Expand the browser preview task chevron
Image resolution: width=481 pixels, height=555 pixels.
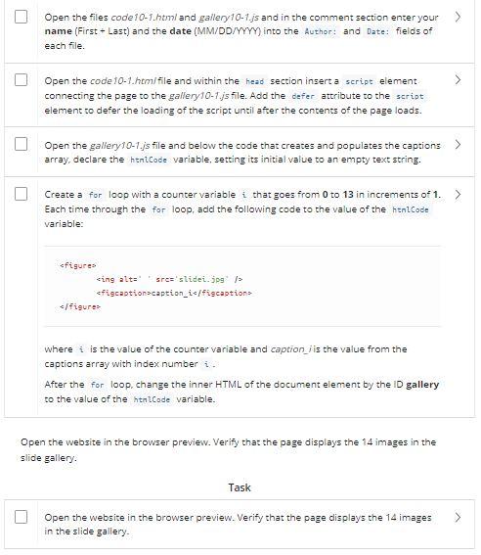click(458, 517)
